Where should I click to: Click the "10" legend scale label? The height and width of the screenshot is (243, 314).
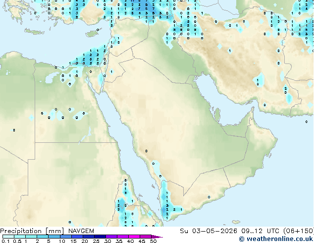62,241
